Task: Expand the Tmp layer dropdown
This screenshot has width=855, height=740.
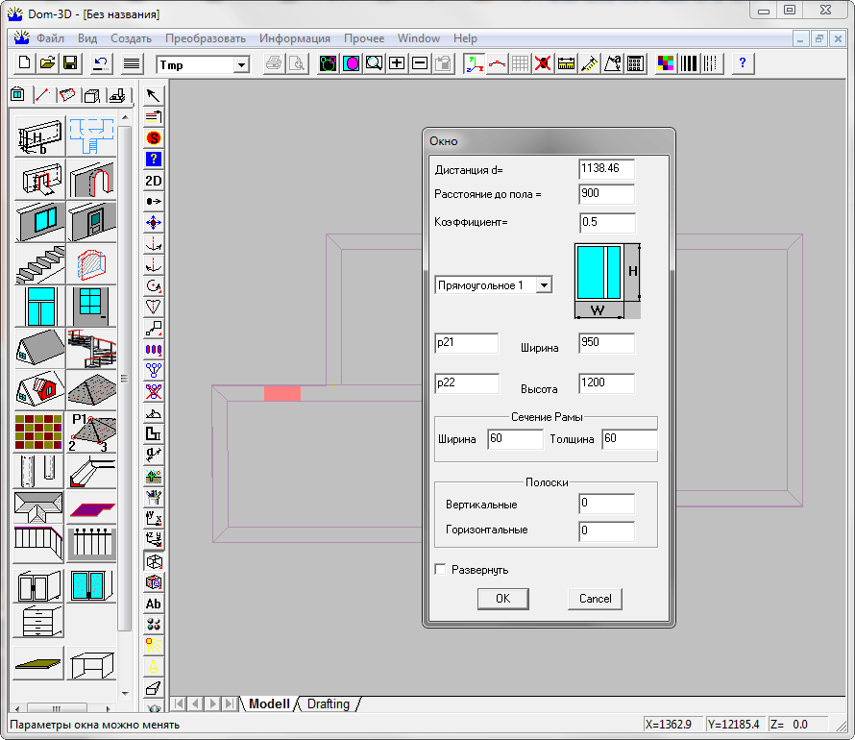Action: click(241, 65)
